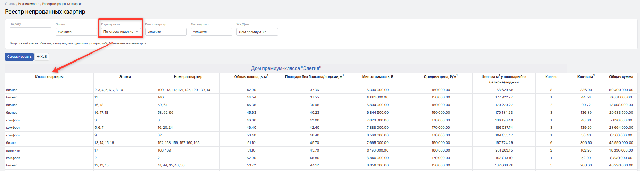
Task: Click the Номера квартир column header
Action: 188,77
